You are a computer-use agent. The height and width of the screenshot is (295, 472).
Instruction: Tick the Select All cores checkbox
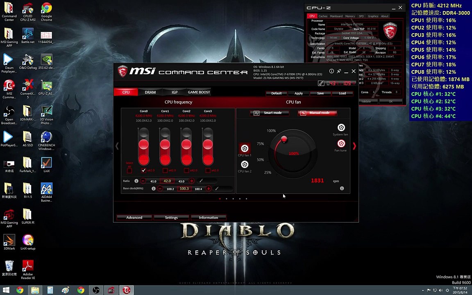coord(129,171)
